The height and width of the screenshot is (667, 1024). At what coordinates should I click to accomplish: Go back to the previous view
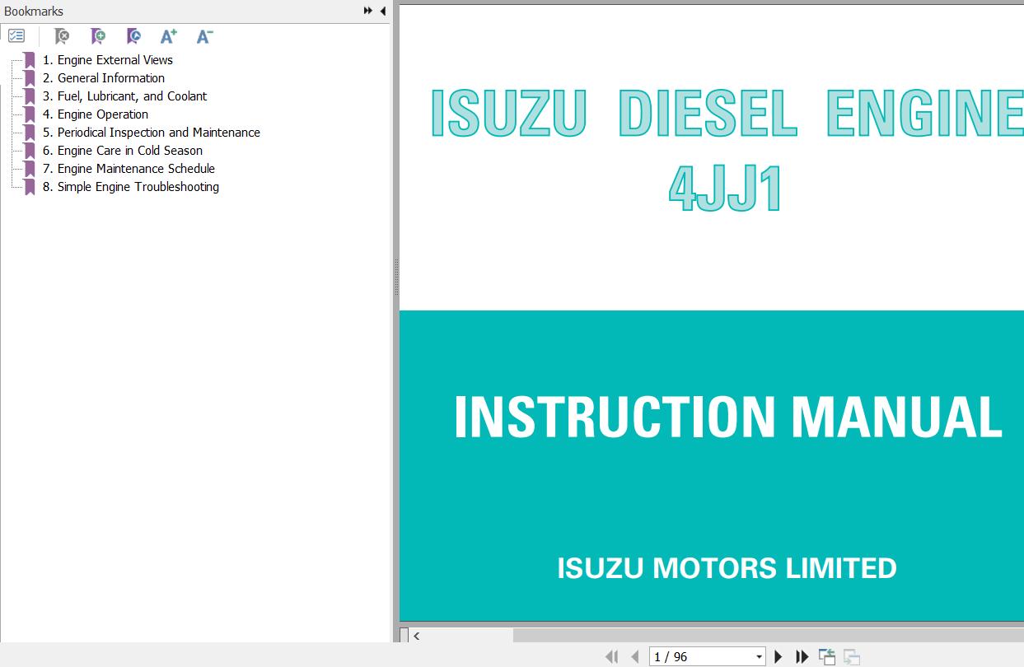pos(827,656)
